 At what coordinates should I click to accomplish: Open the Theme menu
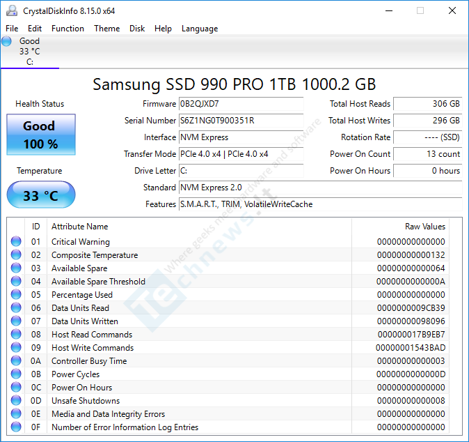(106, 29)
